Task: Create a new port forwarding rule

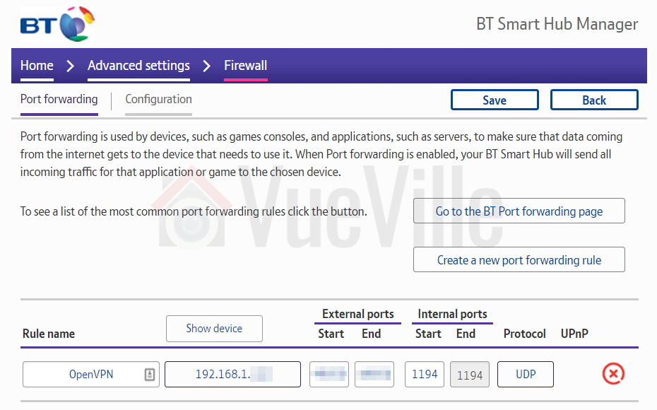Action: click(519, 260)
